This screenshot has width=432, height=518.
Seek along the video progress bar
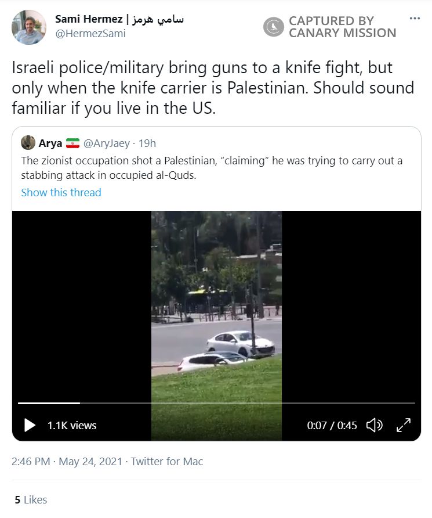pos(216,402)
